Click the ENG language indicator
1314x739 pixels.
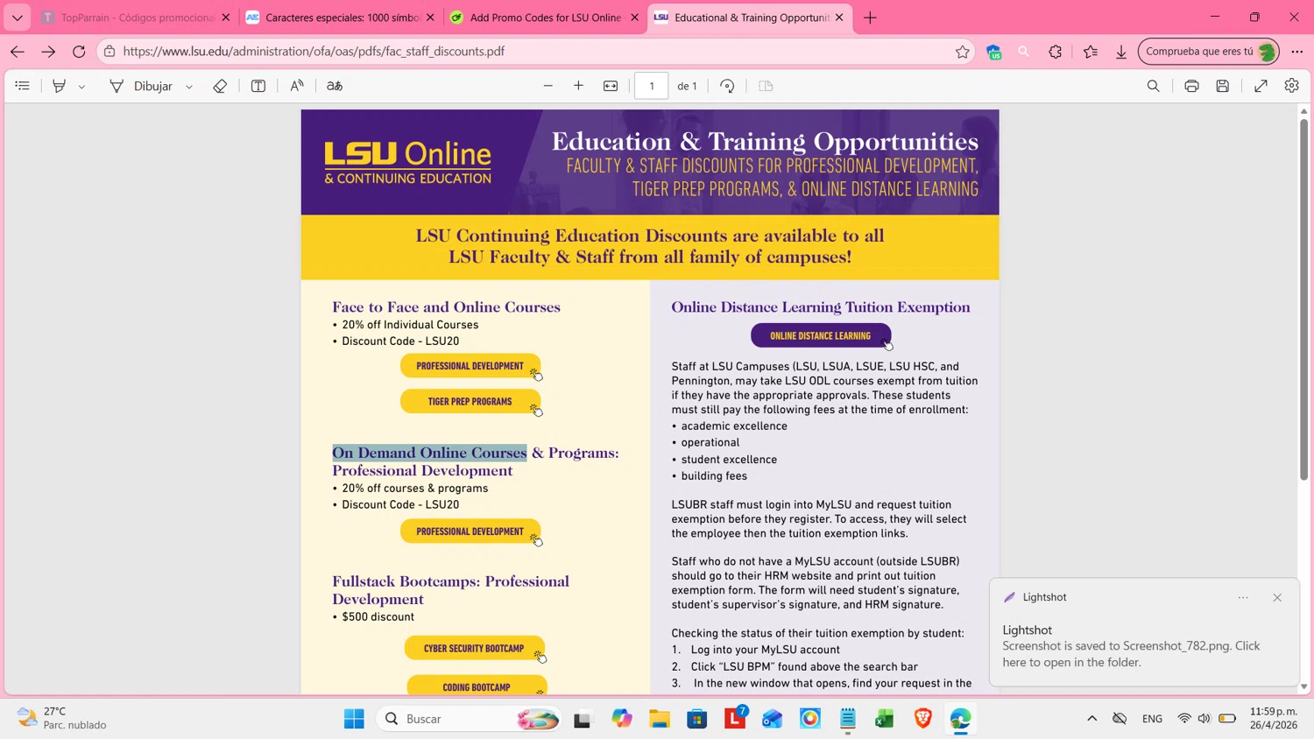pyautogui.click(x=1152, y=719)
